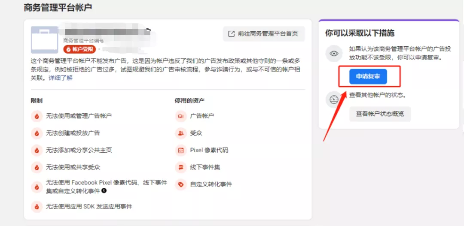Viewport: 464px width, 226px height.
Task: Click the 你可以采取以下措施 heading
Action: pos(360,33)
